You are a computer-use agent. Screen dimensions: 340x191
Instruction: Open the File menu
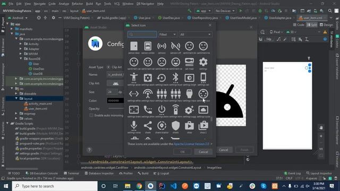11,4
